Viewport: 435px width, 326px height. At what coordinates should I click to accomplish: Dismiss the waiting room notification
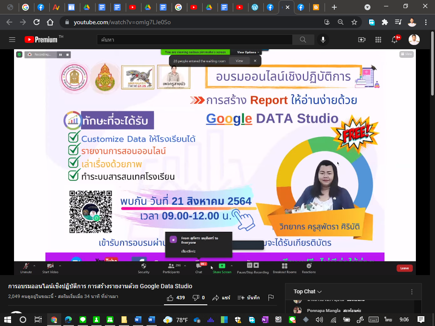click(x=255, y=61)
